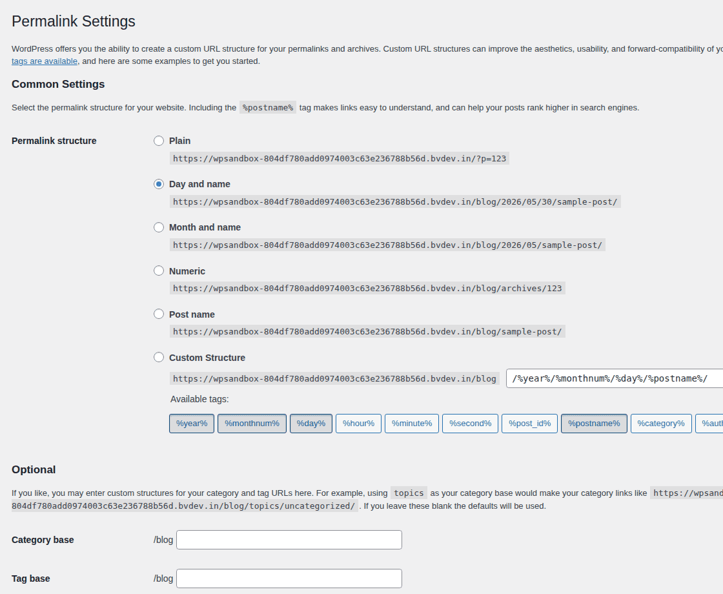This screenshot has height=594, width=723.
Task: Insert the %post_id% tag
Action: coord(530,424)
